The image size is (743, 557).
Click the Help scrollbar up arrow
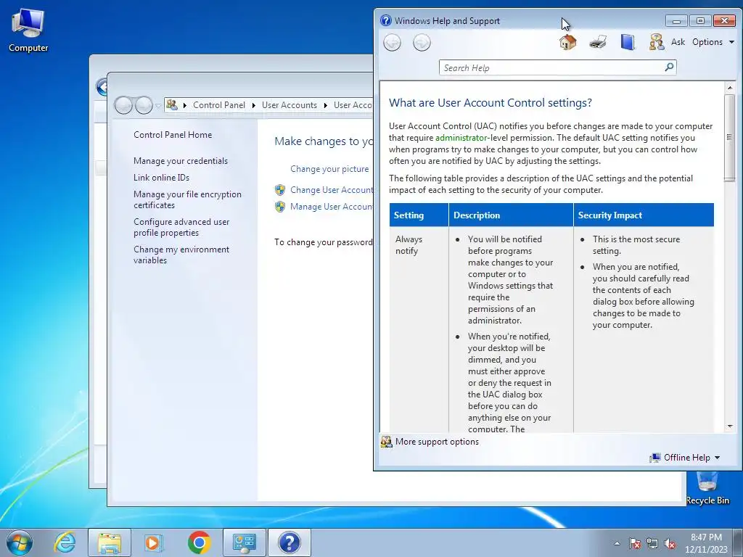tap(730, 88)
